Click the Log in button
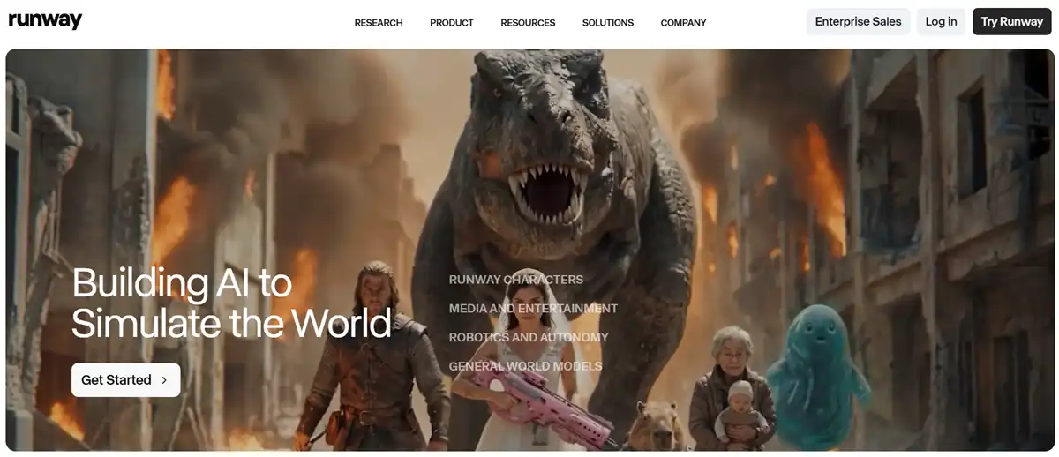This screenshot has width=1059, height=457. tap(941, 22)
